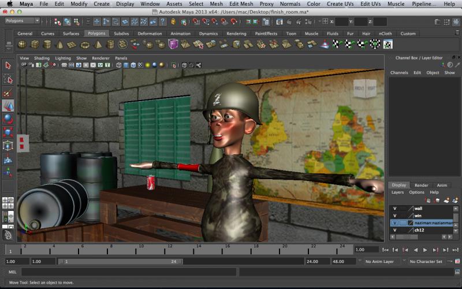This screenshot has width=462, height=289.
Task: Select the polygon torus shelf icon
Action: pos(85,45)
